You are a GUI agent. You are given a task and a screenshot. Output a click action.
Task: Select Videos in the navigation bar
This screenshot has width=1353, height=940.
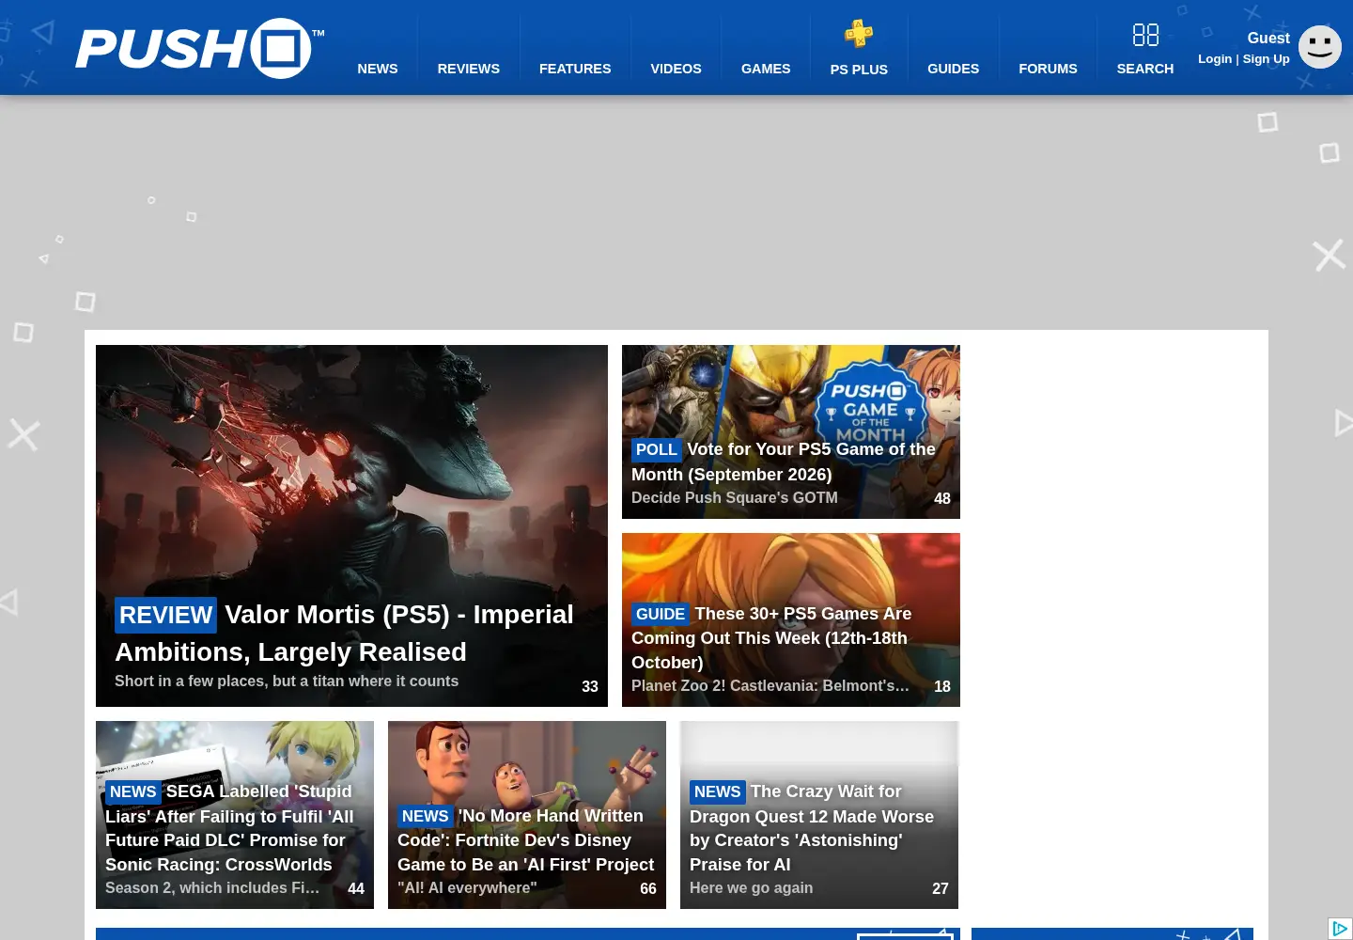[676, 69]
